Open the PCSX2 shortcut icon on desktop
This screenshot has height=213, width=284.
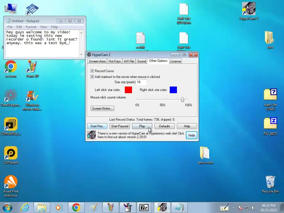[32, 9]
